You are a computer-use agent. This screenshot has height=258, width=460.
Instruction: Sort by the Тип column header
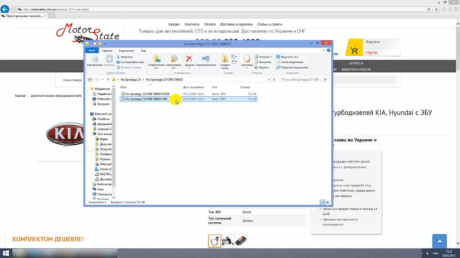pos(214,87)
